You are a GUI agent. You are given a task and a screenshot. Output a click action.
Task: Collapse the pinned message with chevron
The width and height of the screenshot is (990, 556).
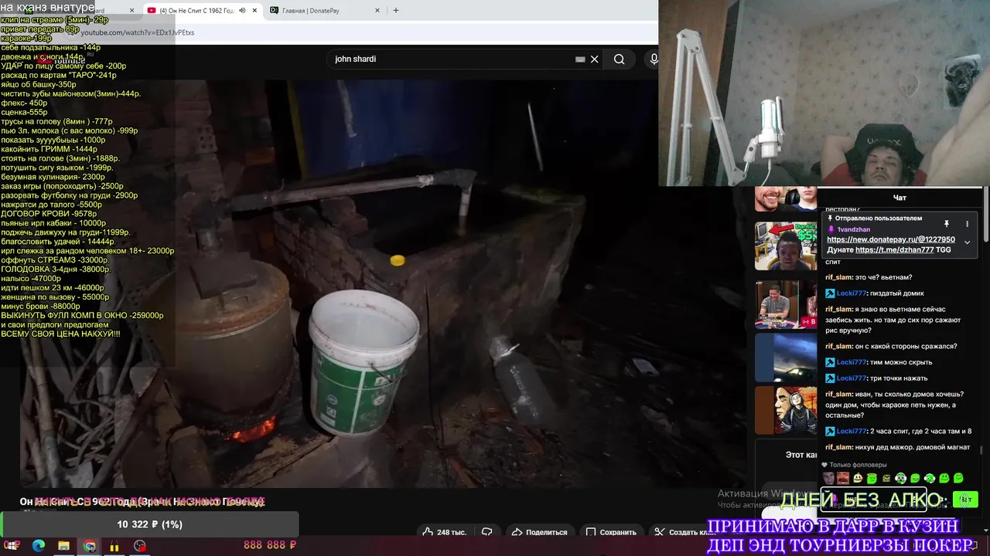pos(967,242)
